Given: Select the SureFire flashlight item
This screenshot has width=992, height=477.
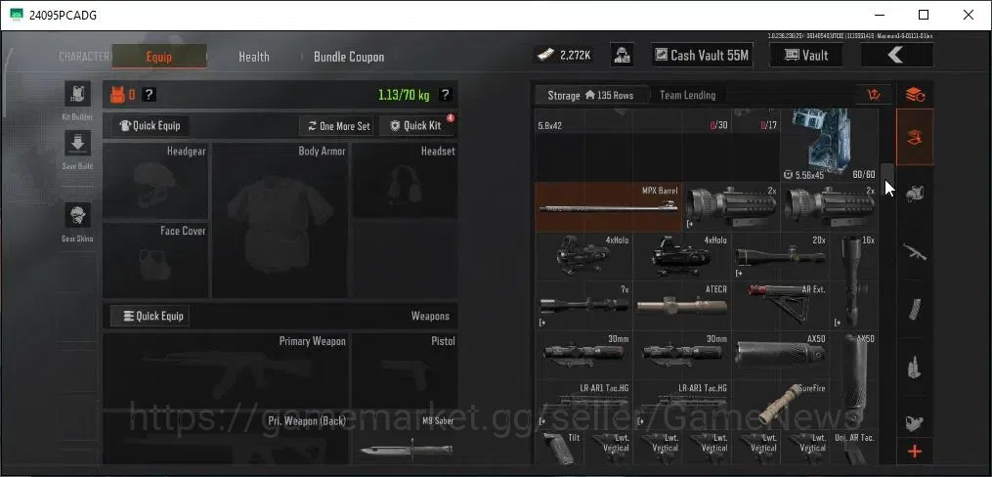Looking at the screenshot, I should pyautogui.click(x=780, y=405).
